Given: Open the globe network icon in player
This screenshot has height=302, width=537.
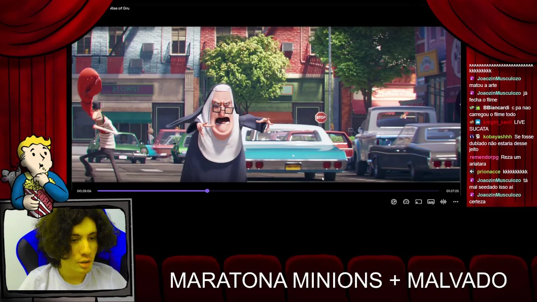Looking at the screenshot, I should pos(394,202).
